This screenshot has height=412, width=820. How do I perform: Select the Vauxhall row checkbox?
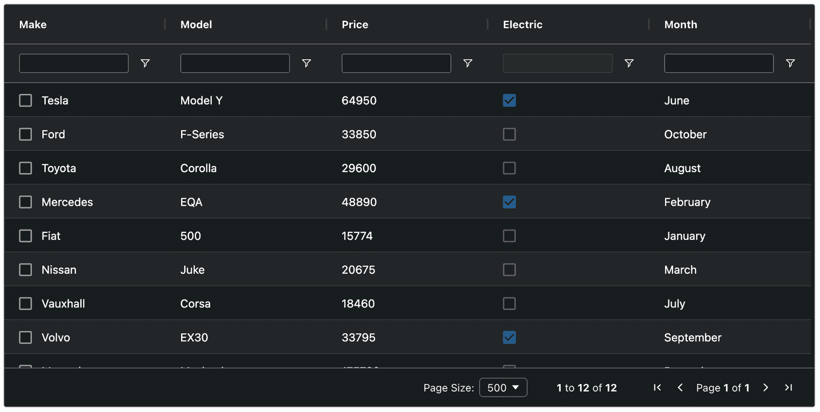(x=26, y=304)
